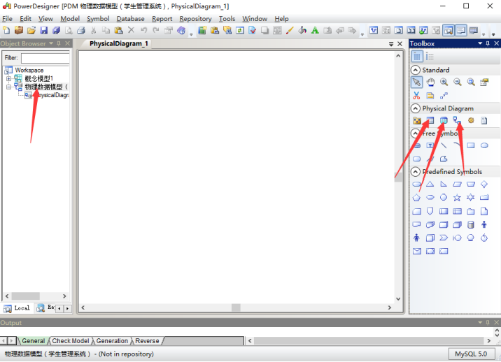Click the MySQL 5.0 status bar button

(x=472, y=354)
